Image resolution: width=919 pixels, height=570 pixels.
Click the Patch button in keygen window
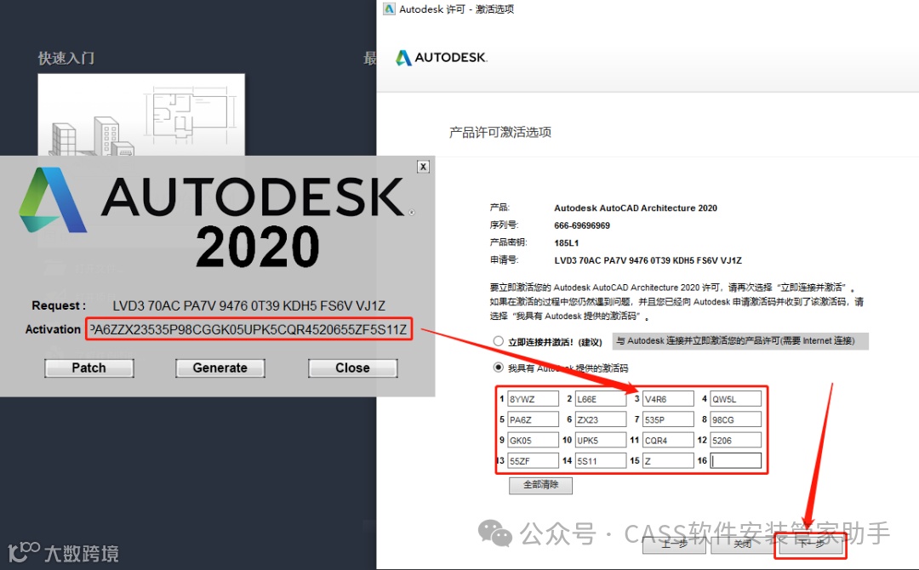pyautogui.click(x=89, y=368)
